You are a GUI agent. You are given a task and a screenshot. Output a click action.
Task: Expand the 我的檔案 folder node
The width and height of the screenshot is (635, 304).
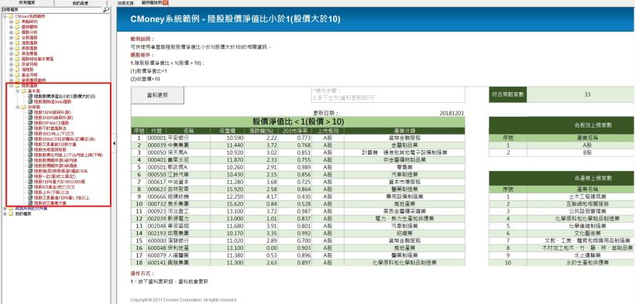coord(5,213)
